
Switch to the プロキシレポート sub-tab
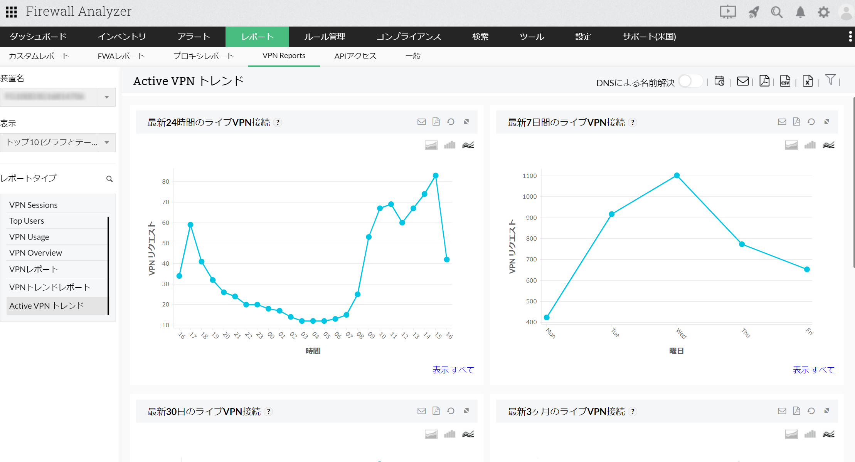[x=203, y=56]
